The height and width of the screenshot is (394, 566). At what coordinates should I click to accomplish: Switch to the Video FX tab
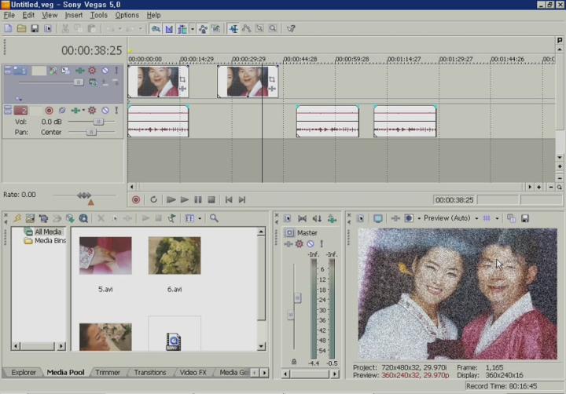pyautogui.click(x=193, y=373)
